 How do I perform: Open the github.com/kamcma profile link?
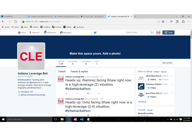tap(34, 95)
